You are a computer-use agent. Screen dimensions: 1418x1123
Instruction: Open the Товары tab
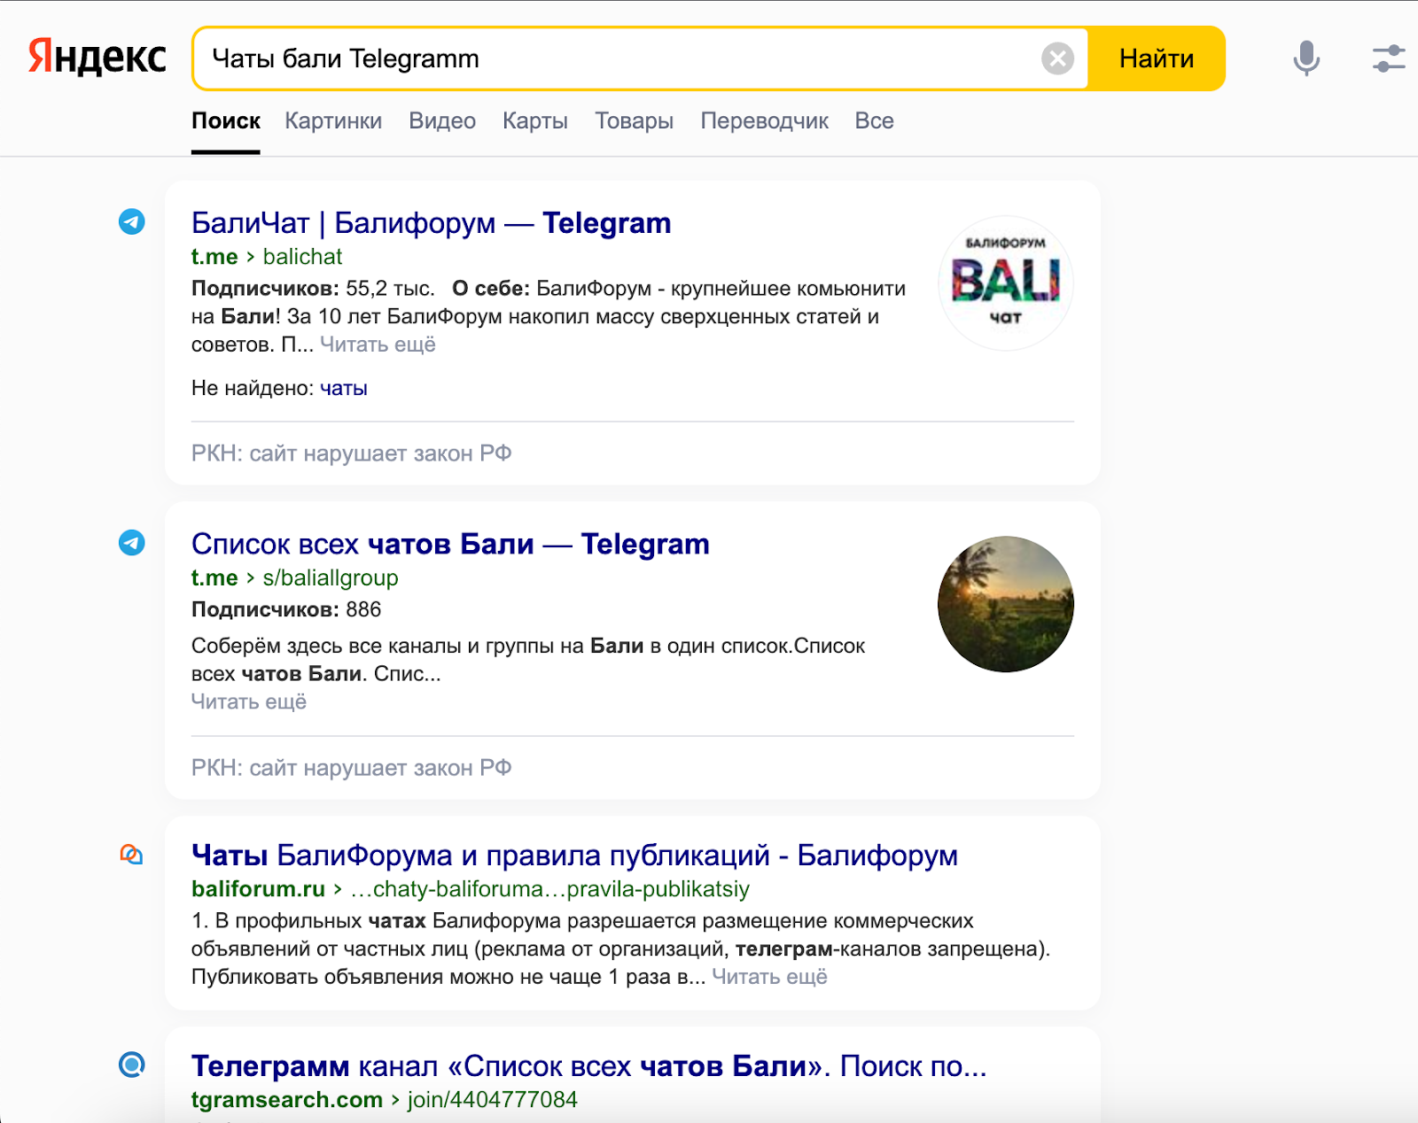pyautogui.click(x=635, y=121)
